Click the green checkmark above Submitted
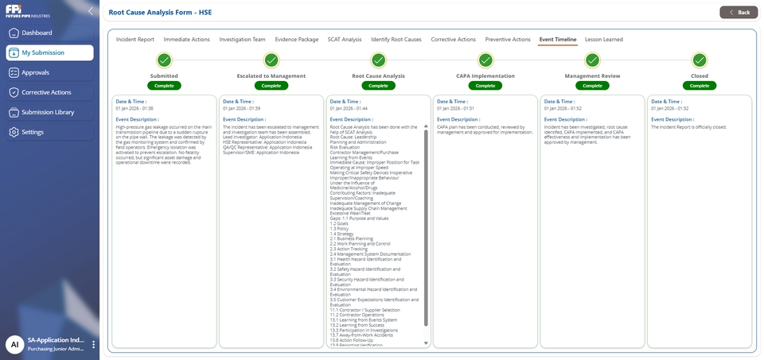The height and width of the screenshot is (360, 764). pos(164,60)
